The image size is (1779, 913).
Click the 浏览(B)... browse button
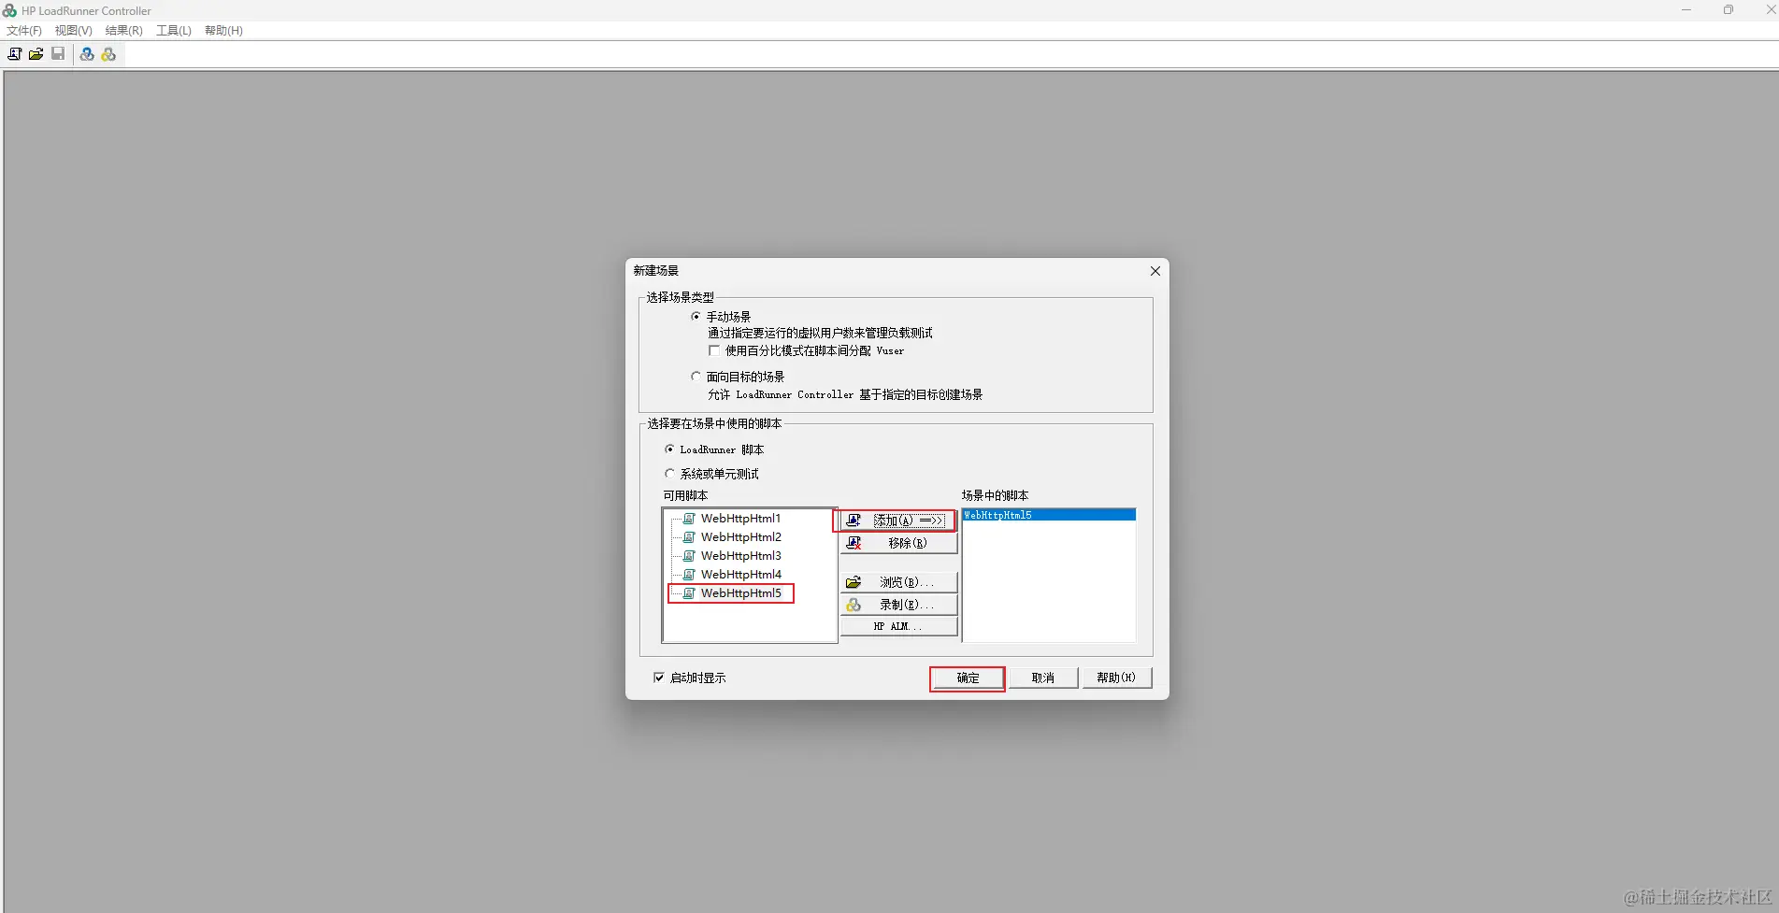coord(898,582)
